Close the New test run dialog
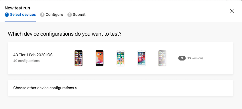Image resolution: width=242 pixels, height=109 pixels. (x=232, y=11)
